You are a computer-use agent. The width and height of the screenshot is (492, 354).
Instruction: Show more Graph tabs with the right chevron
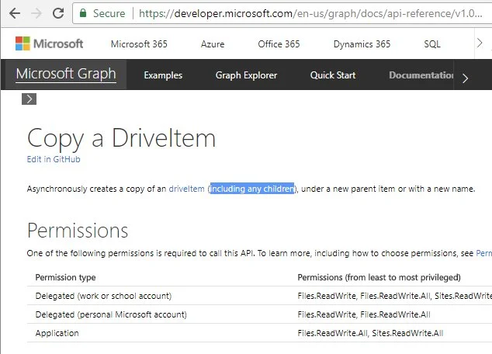pos(465,78)
